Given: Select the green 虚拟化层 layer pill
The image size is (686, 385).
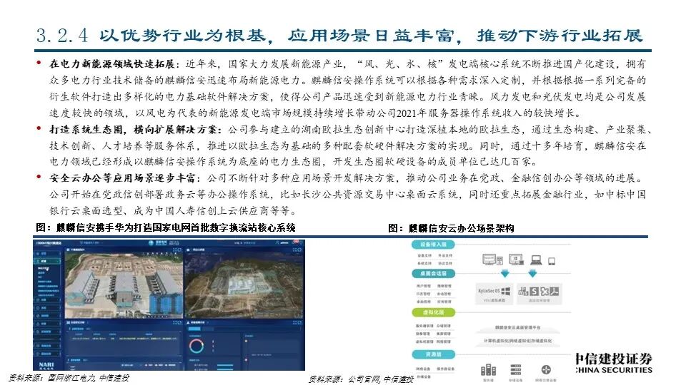Looking at the screenshot, I should click(433, 312).
